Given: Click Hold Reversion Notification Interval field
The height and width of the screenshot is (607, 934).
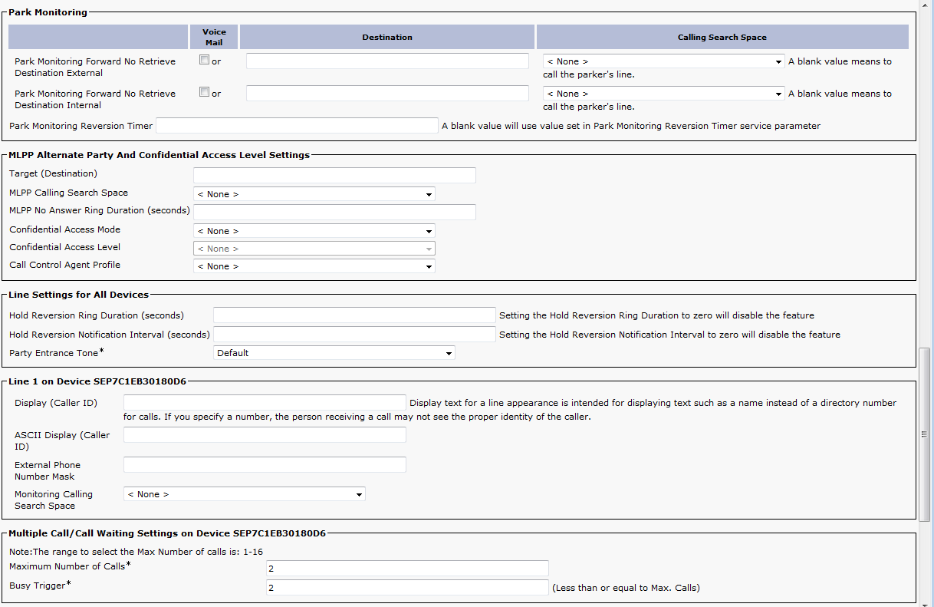Looking at the screenshot, I should 354,335.
